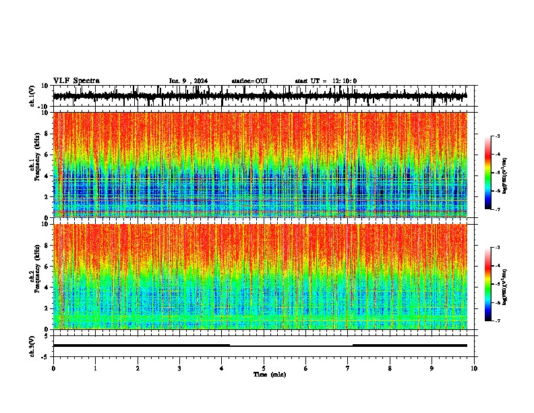Click the "station=OUJ" header label

[x=249, y=81]
